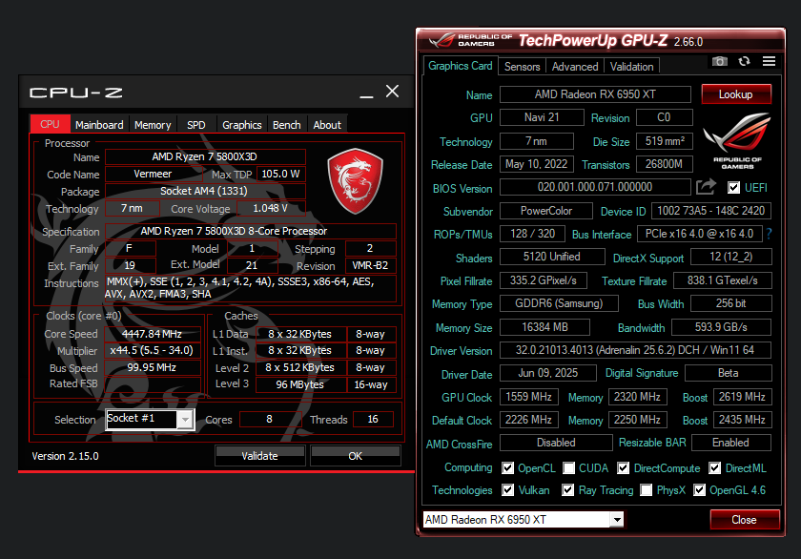This screenshot has width=801, height=559.
Task: Click the Validate button in CPU-Z
Action: tap(260, 455)
